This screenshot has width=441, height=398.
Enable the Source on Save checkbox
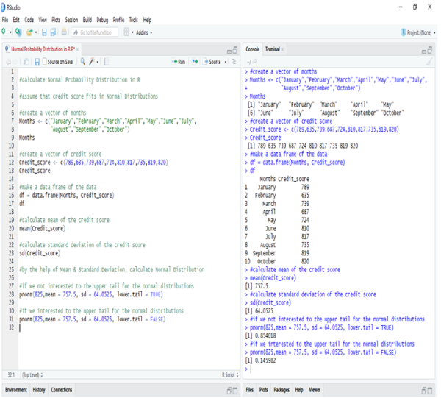(46, 62)
